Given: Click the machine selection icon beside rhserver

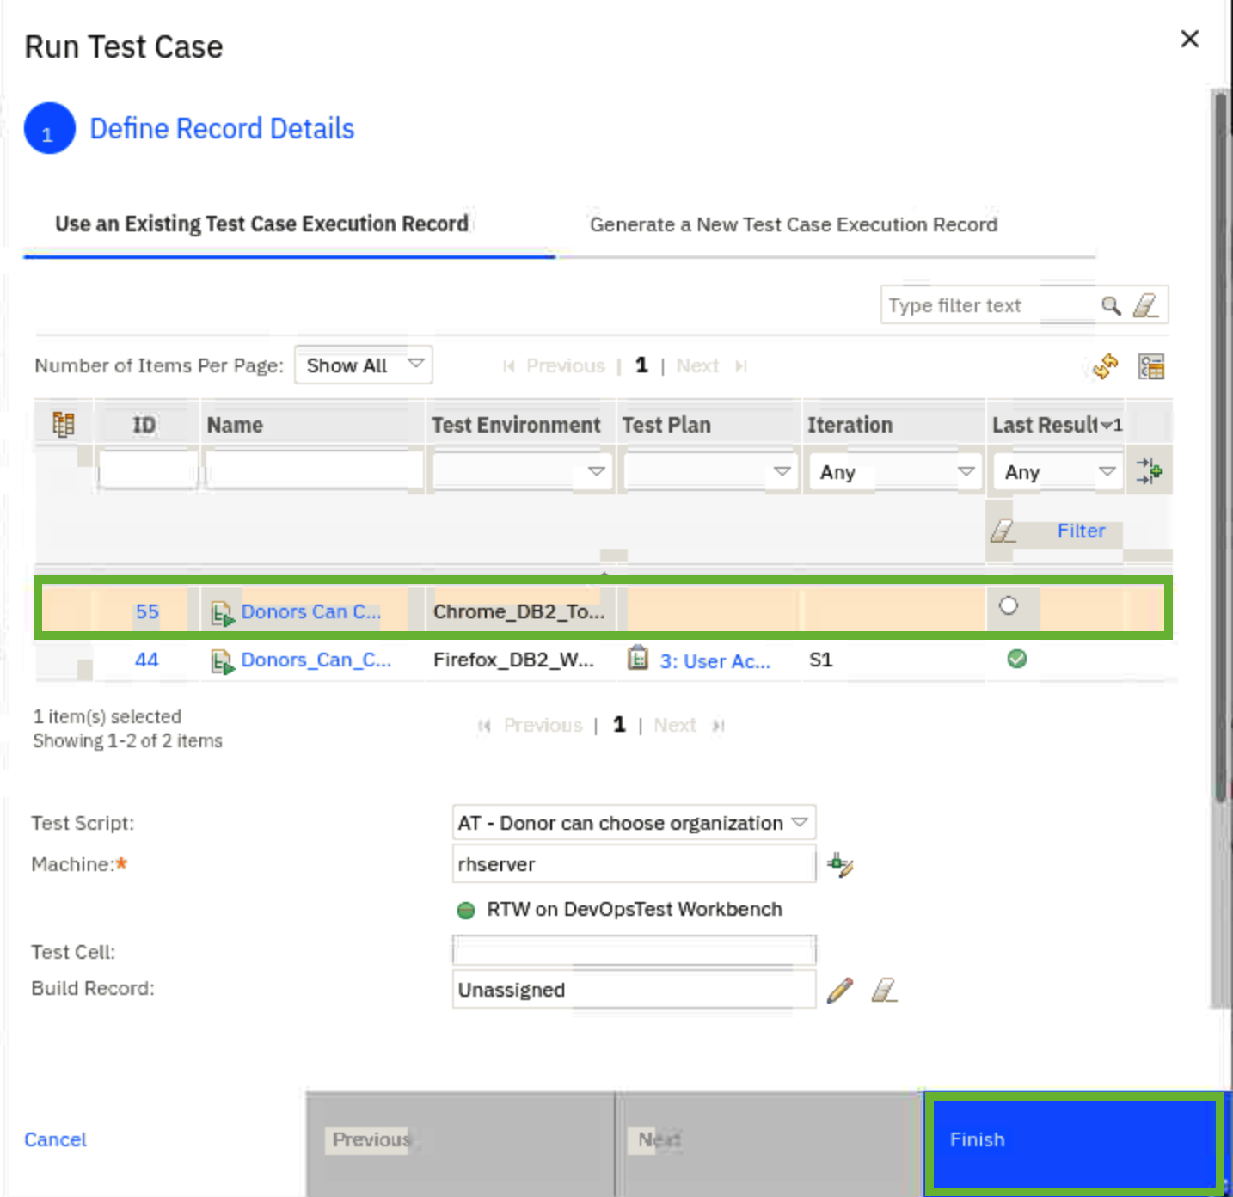Looking at the screenshot, I should point(839,864).
